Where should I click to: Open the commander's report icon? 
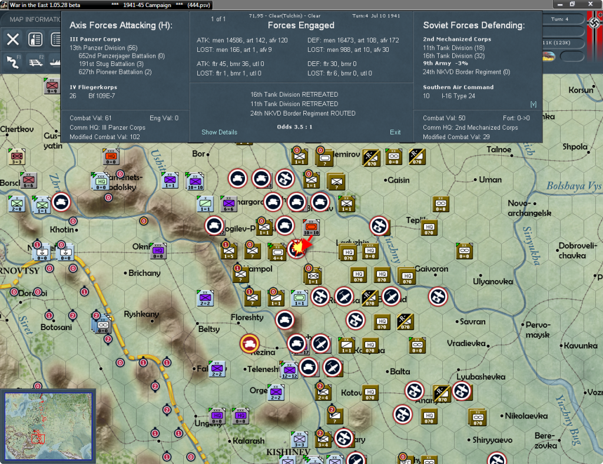point(35,40)
